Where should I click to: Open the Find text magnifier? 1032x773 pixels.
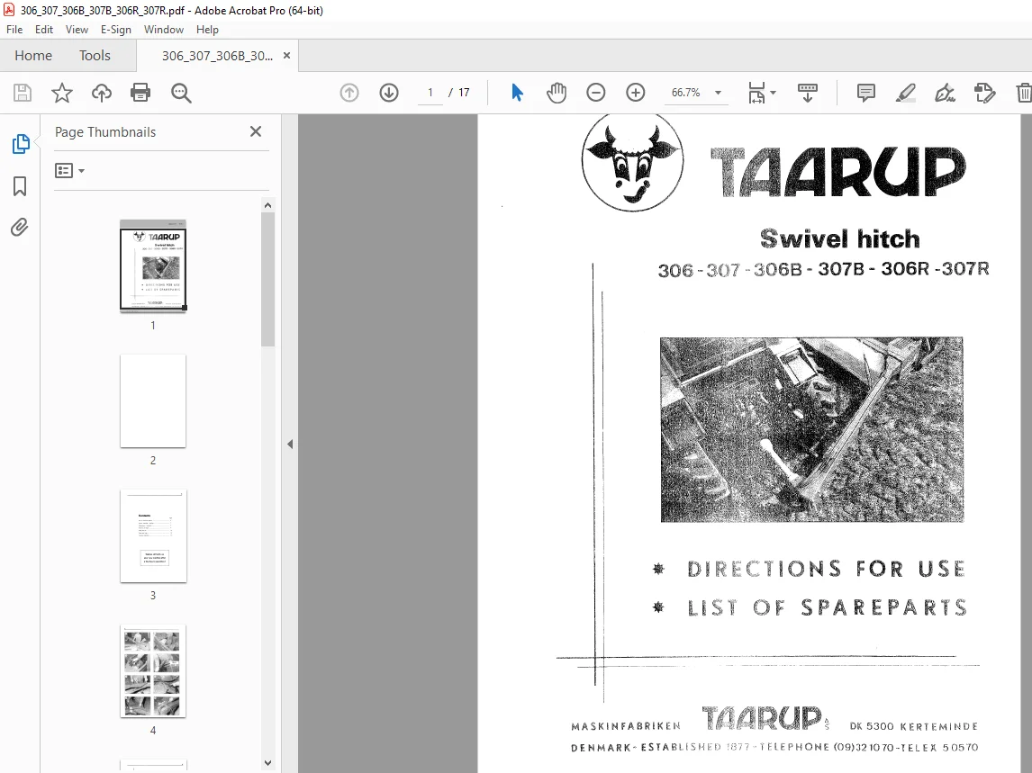pos(181,93)
